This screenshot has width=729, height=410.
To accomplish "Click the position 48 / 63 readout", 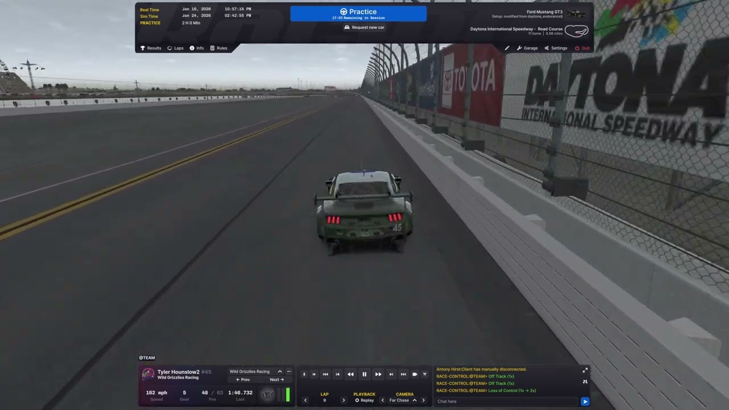I will pyautogui.click(x=212, y=392).
